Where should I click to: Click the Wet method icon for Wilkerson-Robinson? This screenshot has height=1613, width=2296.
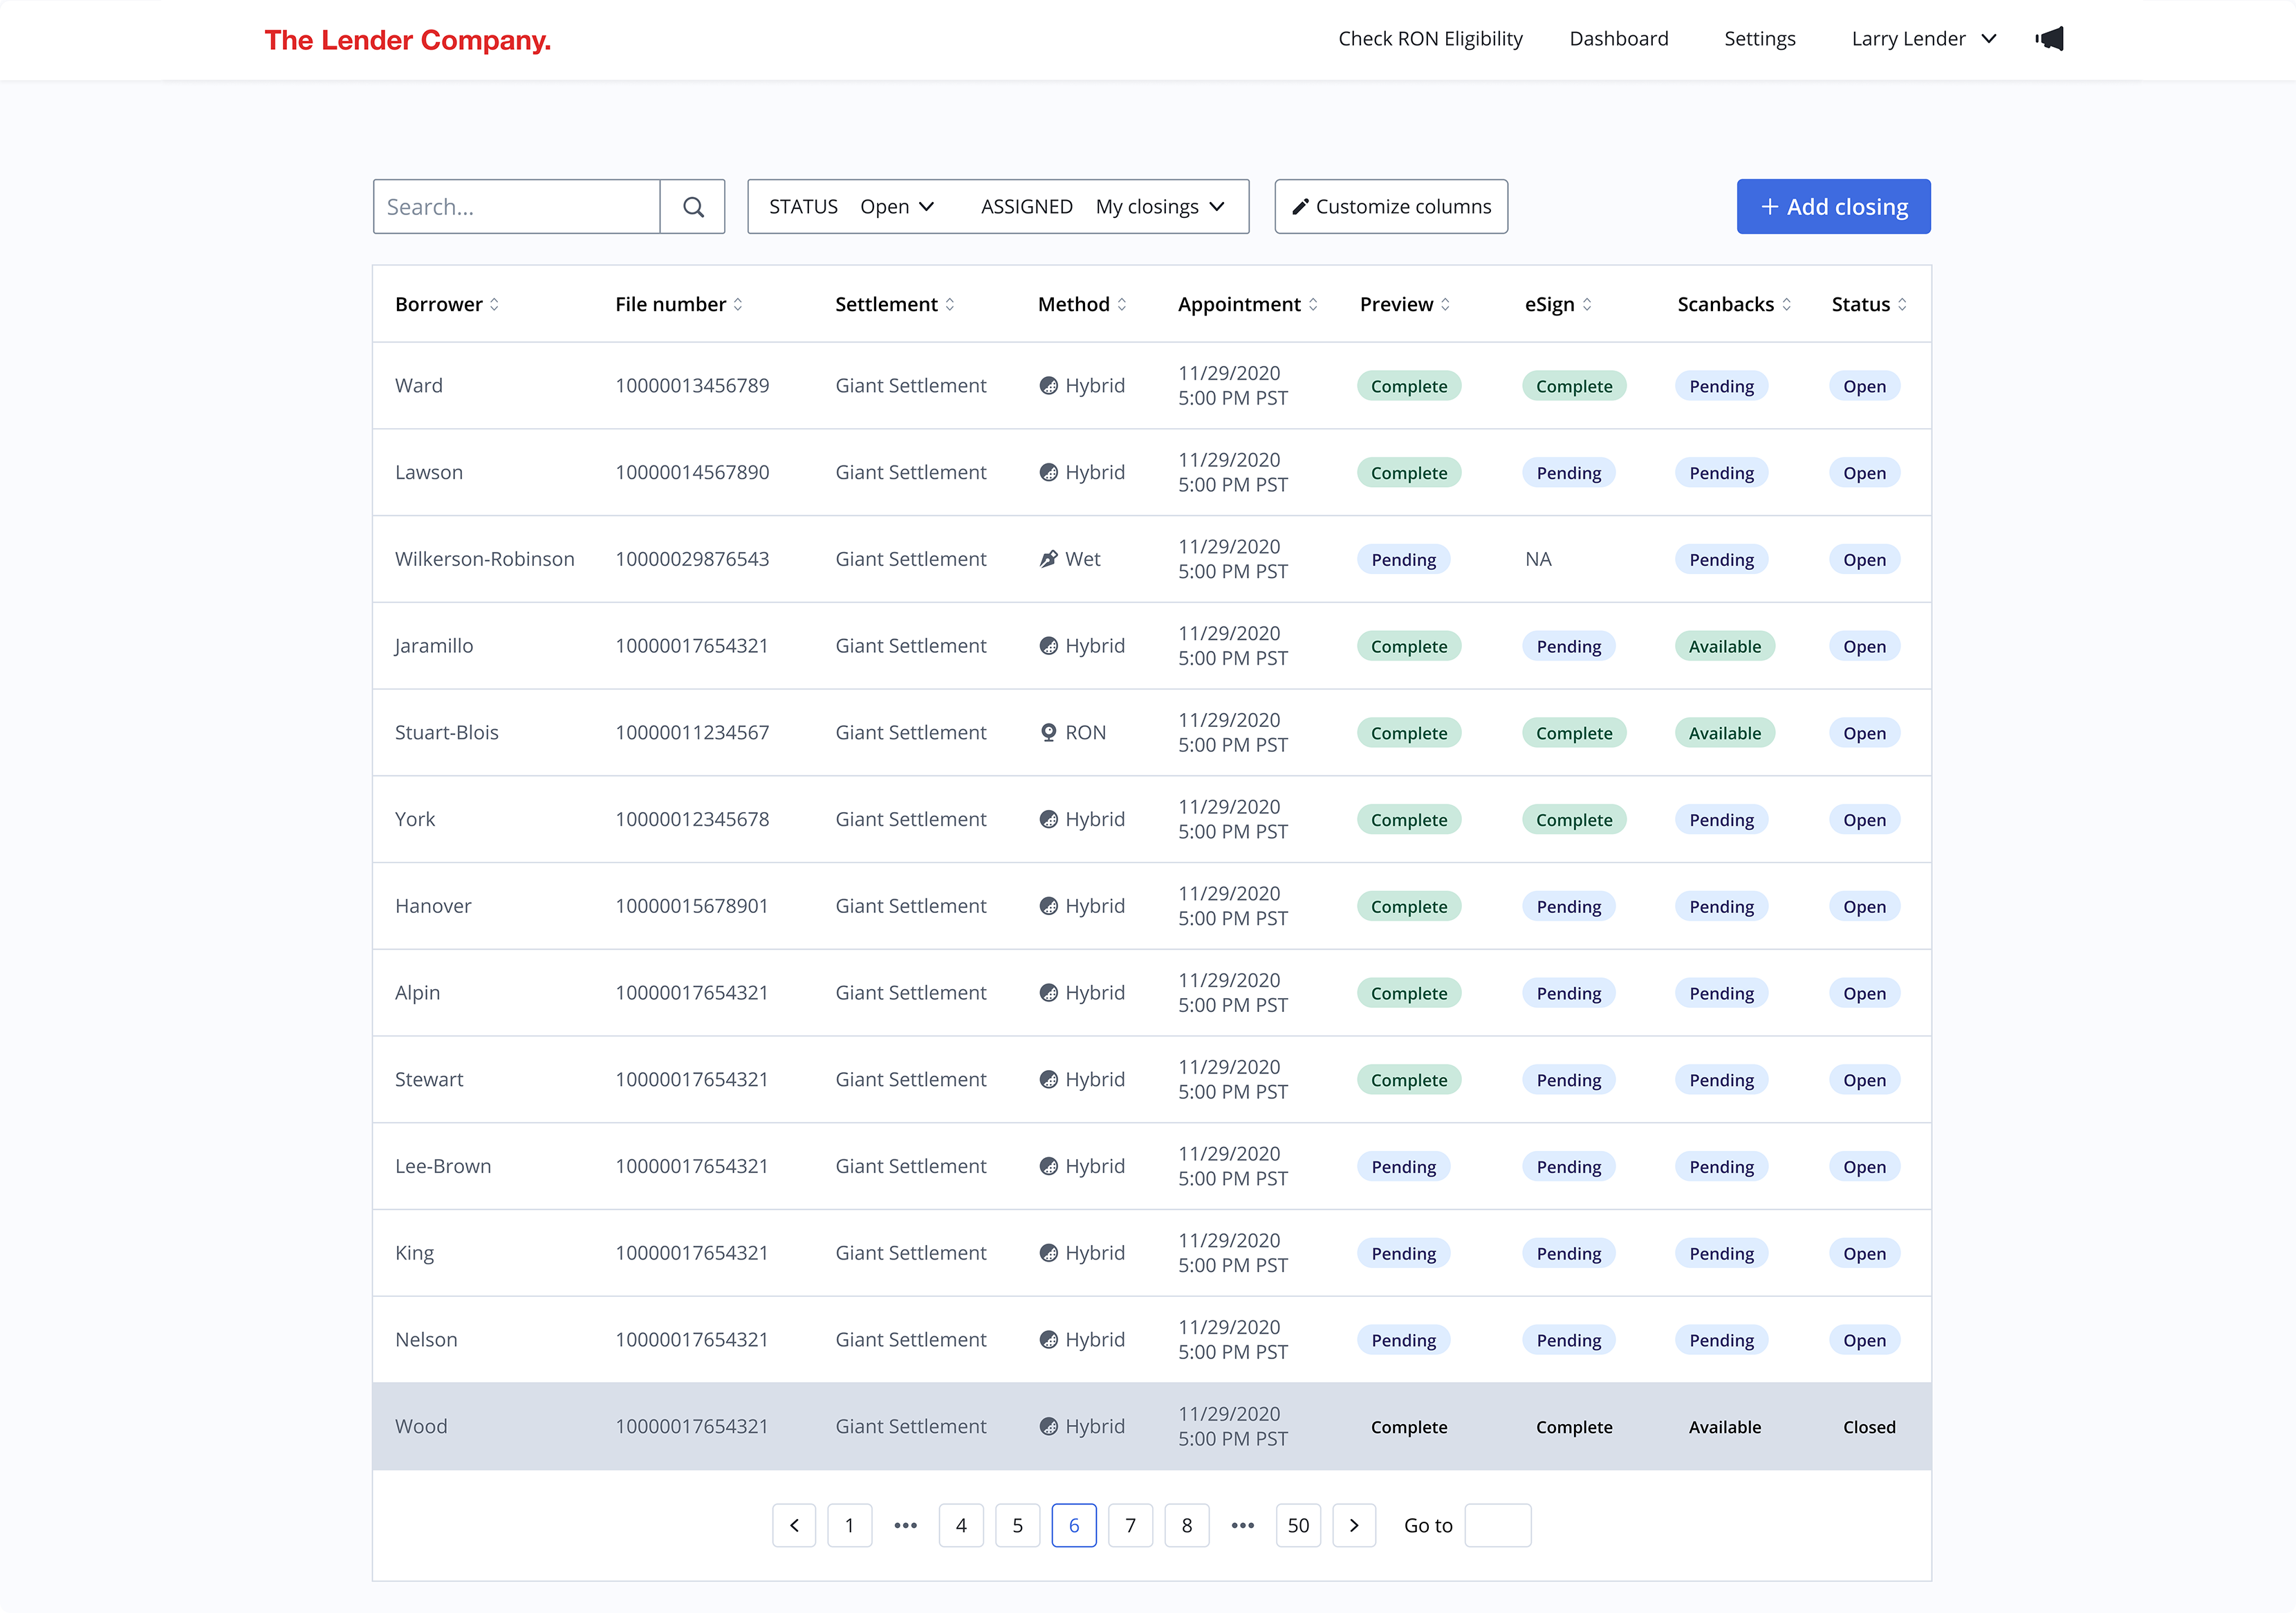1048,559
